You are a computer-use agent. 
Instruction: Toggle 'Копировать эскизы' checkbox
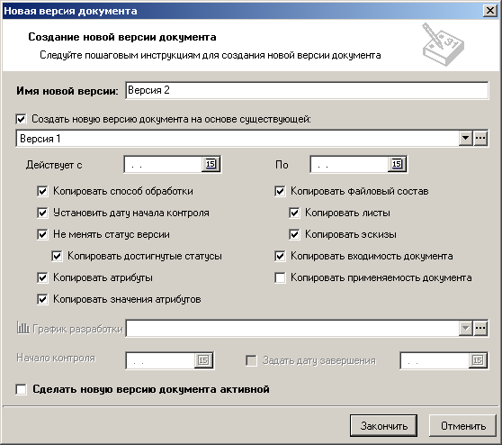pos(294,234)
